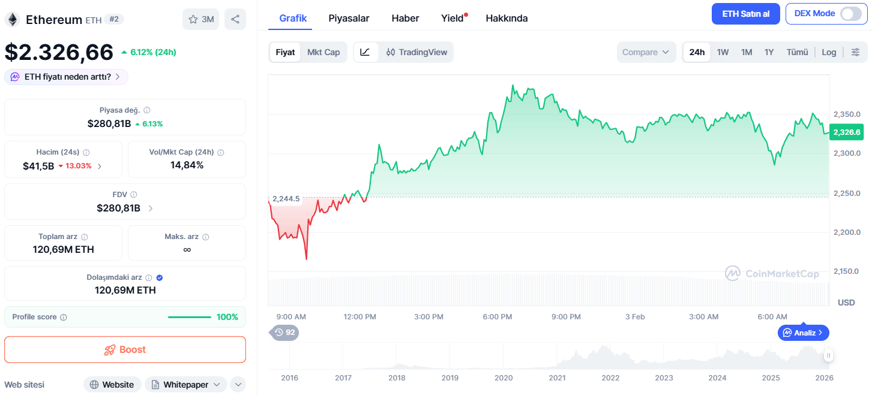The height and width of the screenshot is (396, 872).
Task: Click the '#2' rank badge
Action: click(114, 19)
